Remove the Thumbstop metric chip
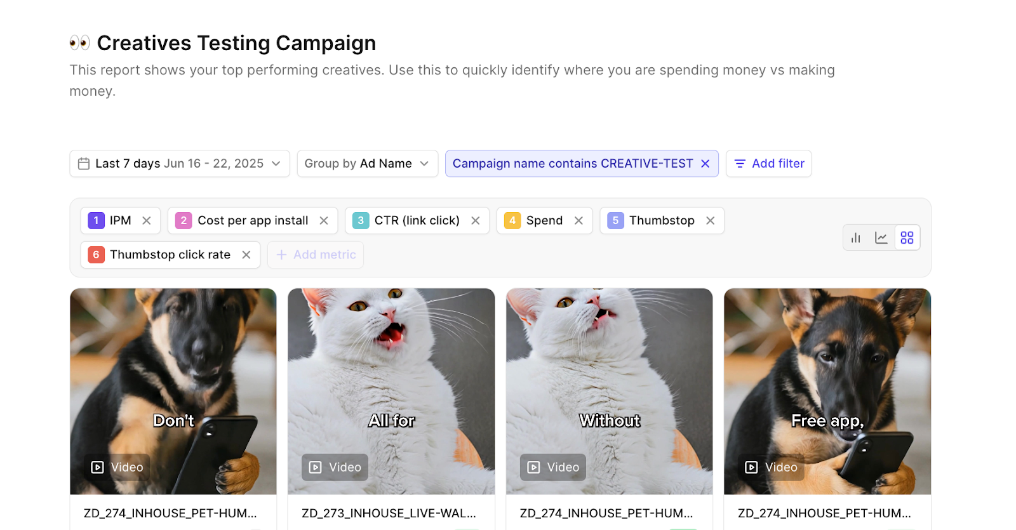This screenshot has height=530, width=1016. coord(711,221)
